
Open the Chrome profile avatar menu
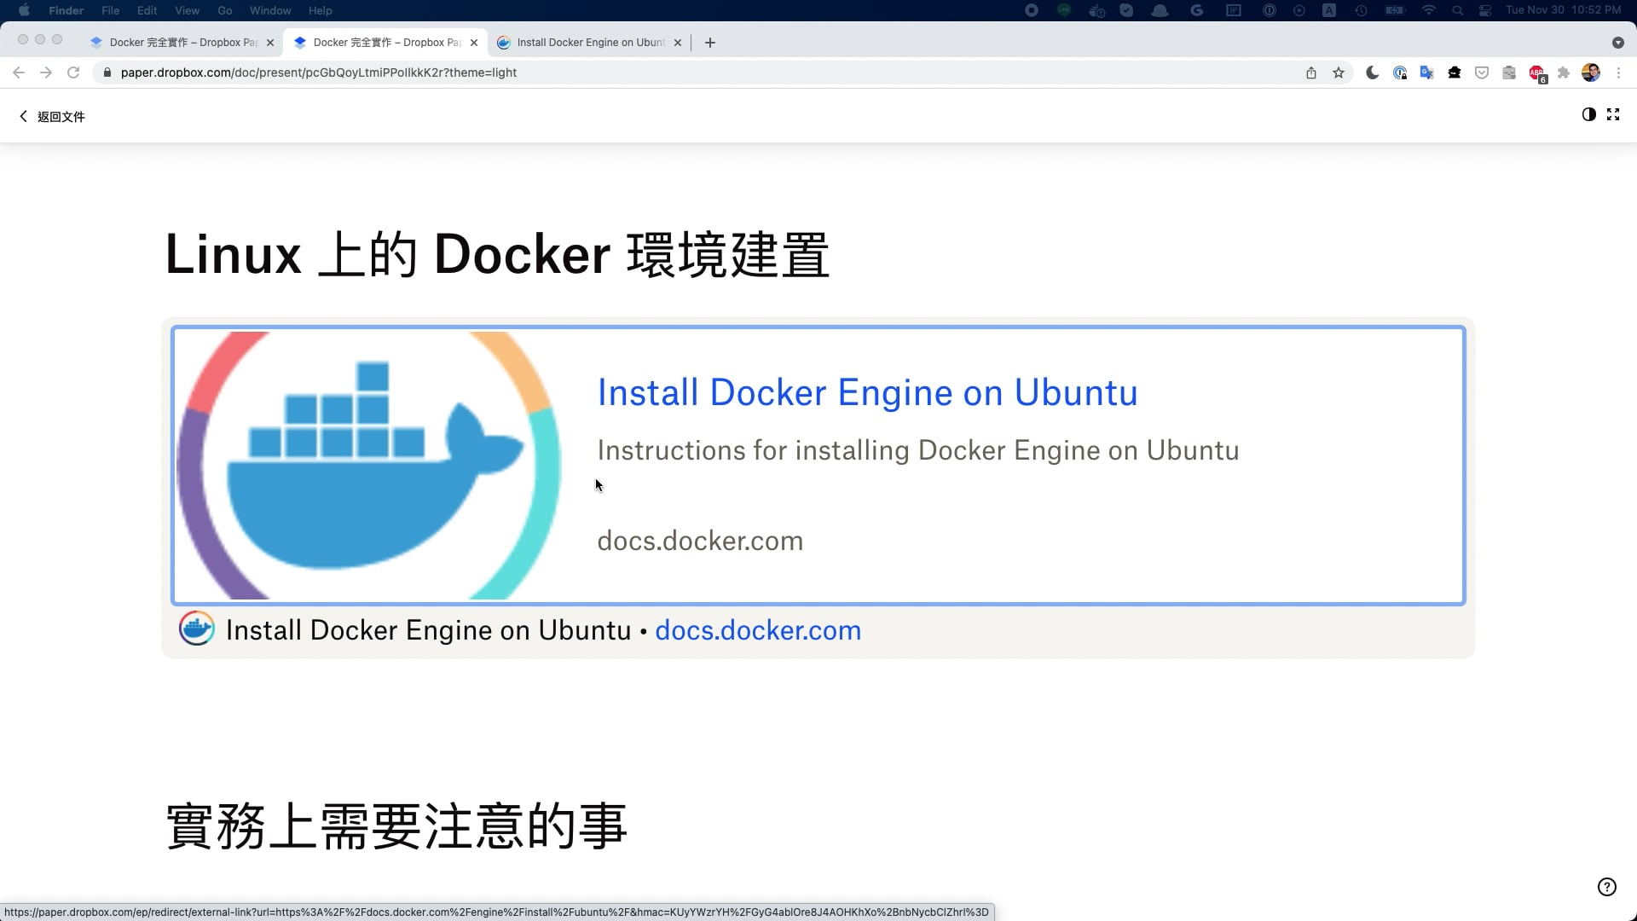[1591, 72]
